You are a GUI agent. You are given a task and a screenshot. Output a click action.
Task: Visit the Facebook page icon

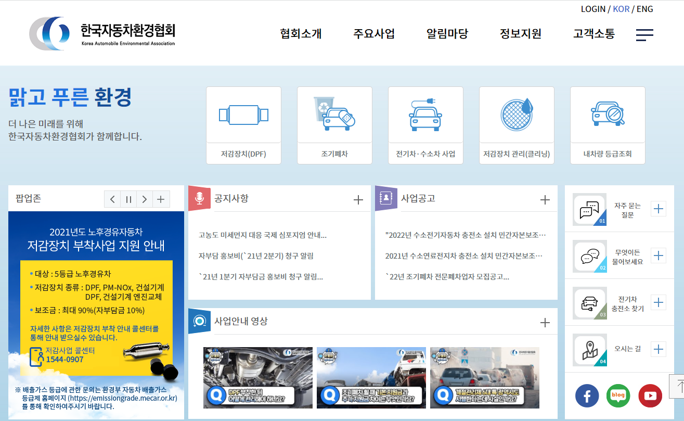tap(587, 396)
